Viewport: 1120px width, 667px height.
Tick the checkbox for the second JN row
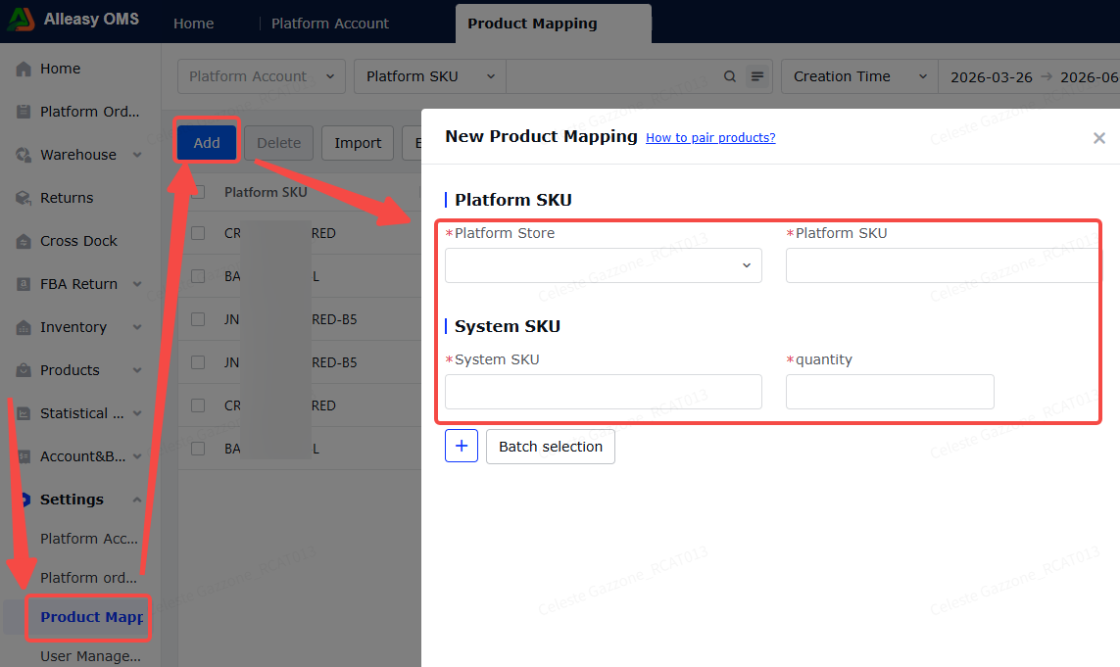point(198,362)
